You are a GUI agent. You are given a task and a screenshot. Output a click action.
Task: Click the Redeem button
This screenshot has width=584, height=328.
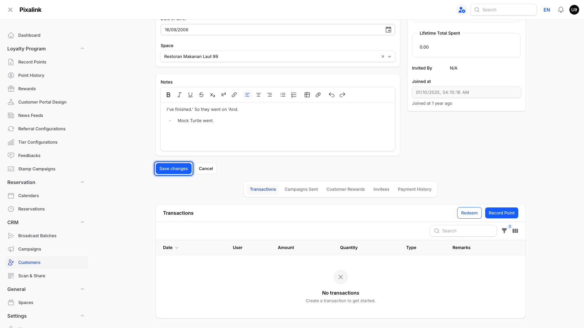[x=469, y=213]
